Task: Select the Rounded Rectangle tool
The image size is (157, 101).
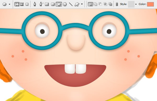Action: click(x=53, y=4)
